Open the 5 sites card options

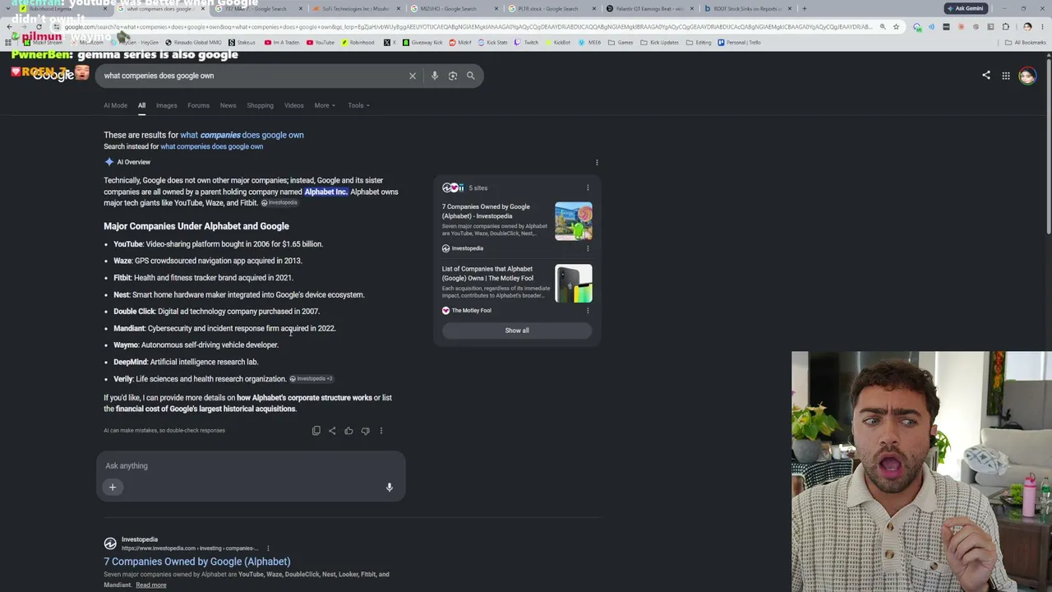tap(588, 188)
